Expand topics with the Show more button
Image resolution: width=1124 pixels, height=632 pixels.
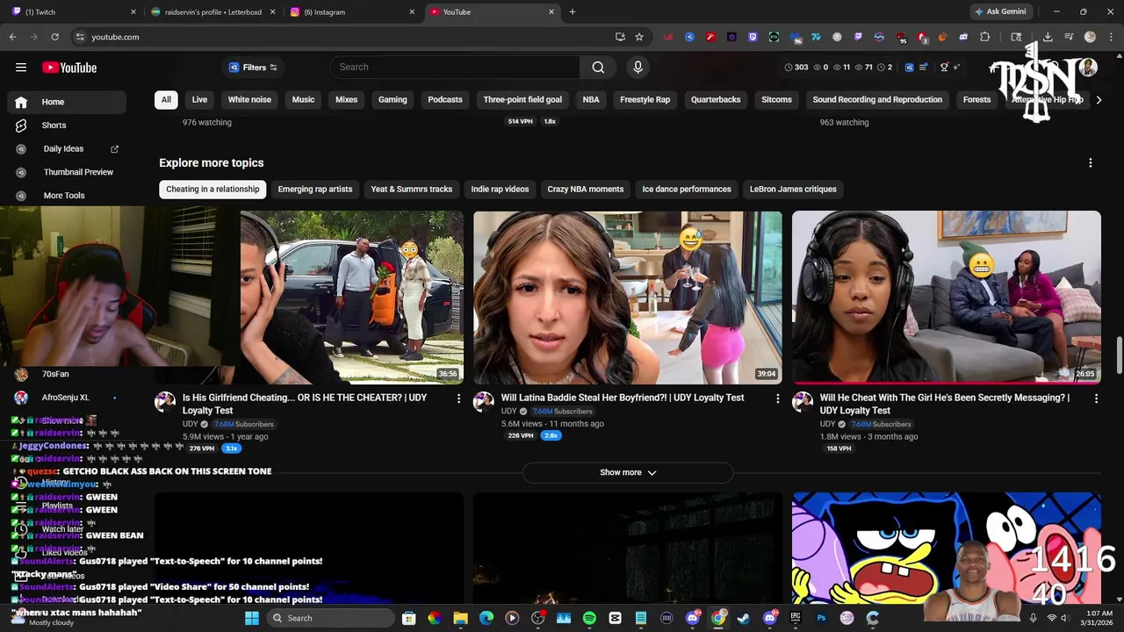pos(628,472)
